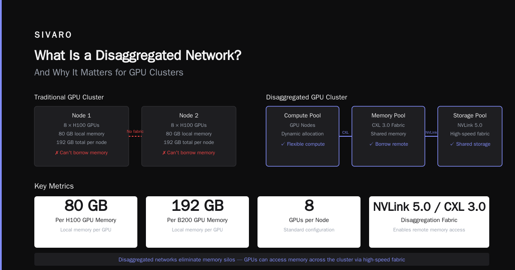Click the SIVARO logo text
The height and width of the screenshot is (270, 515).
pos(53,35)
